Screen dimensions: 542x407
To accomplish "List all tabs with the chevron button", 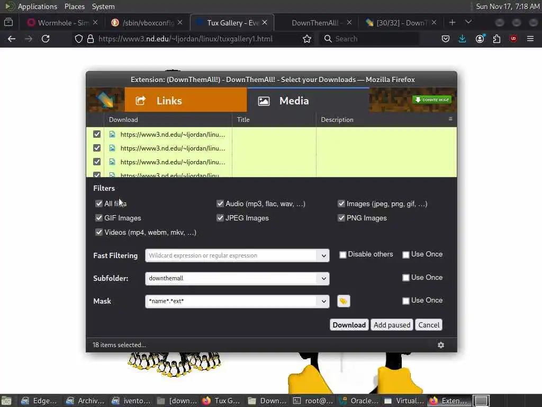I will pos(468,22).
